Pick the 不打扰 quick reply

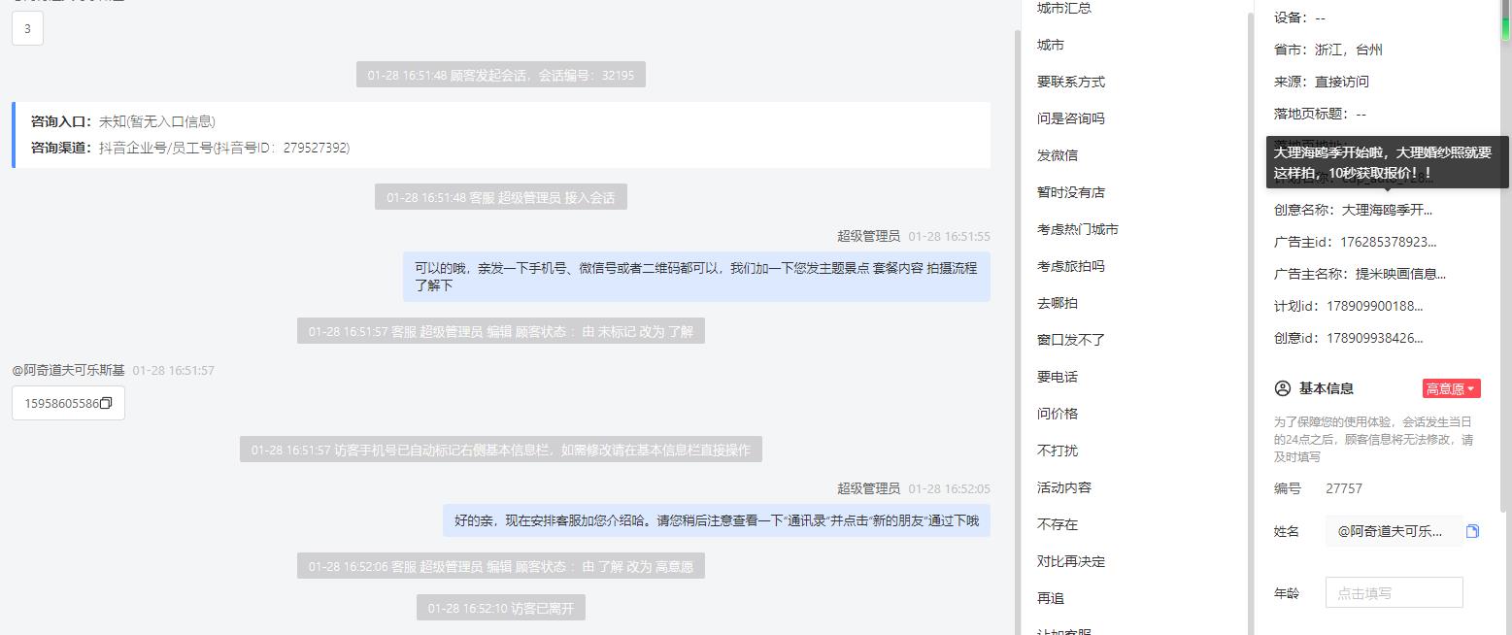pos(1058,451)
